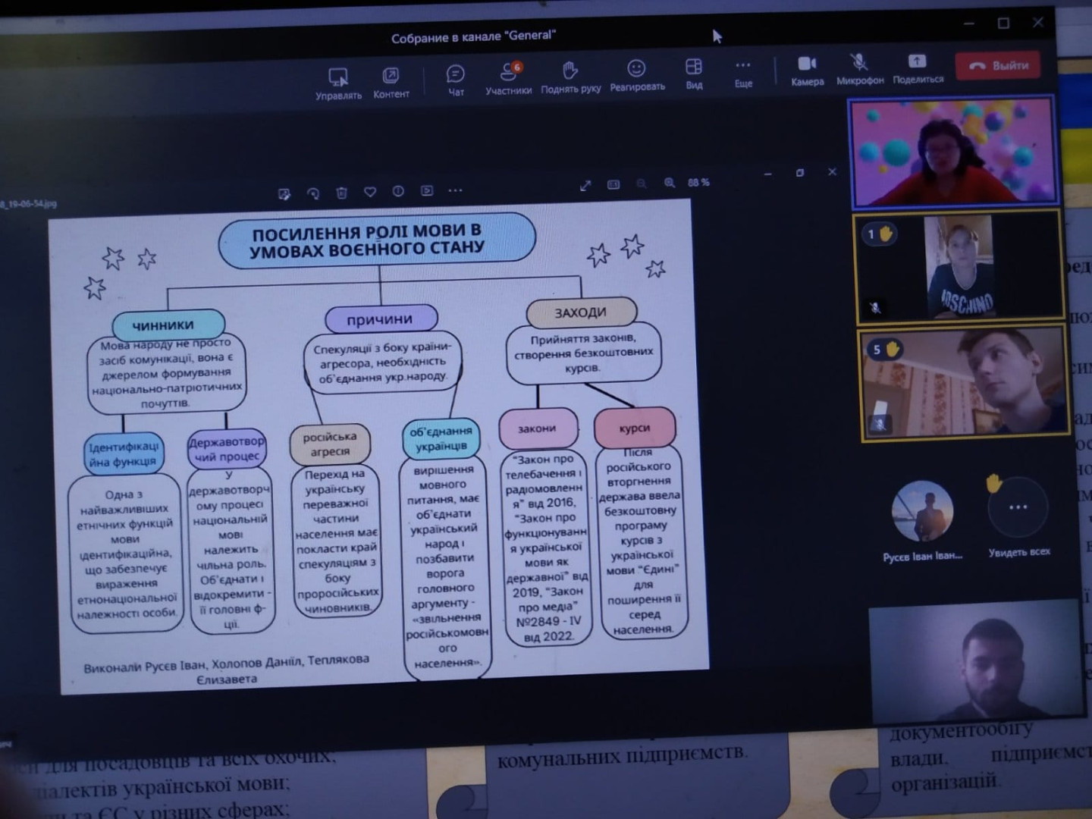
Task: Open the Управлять control option
Action: (338, 83)
